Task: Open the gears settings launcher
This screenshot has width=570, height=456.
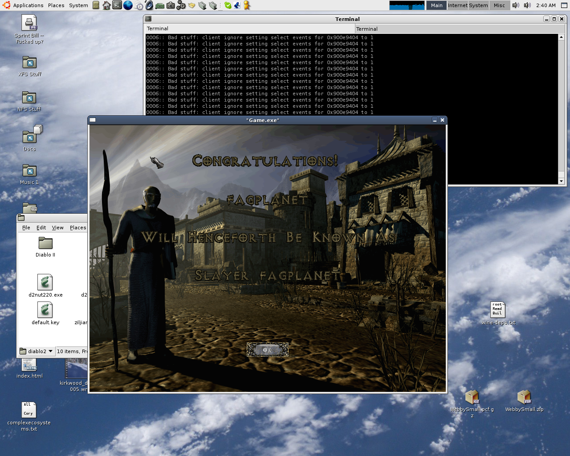Action: click(x=181, y=5)
